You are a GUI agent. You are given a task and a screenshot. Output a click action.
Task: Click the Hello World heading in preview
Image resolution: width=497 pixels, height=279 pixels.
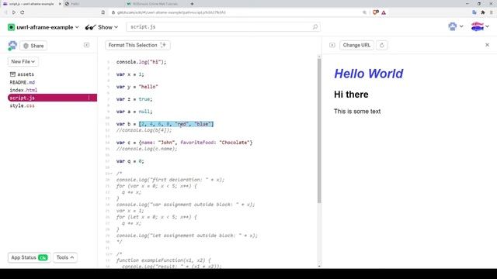[x=369, y=74]
